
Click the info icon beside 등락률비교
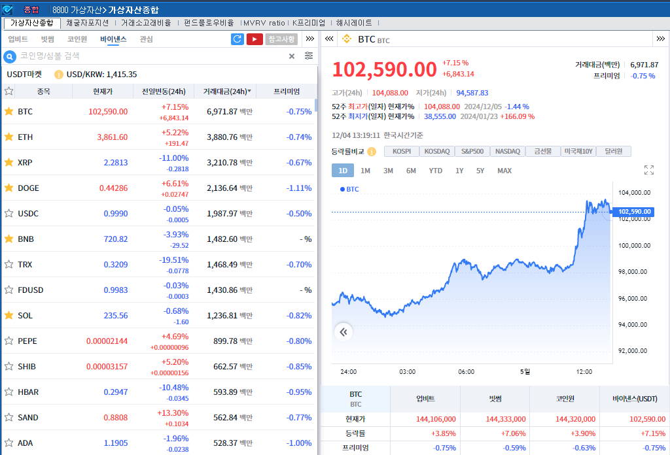point(372,152)
